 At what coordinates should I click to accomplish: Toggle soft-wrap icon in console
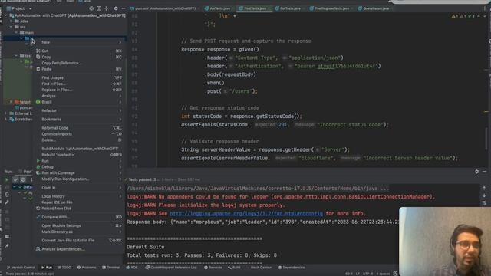(x=484, y=203)
